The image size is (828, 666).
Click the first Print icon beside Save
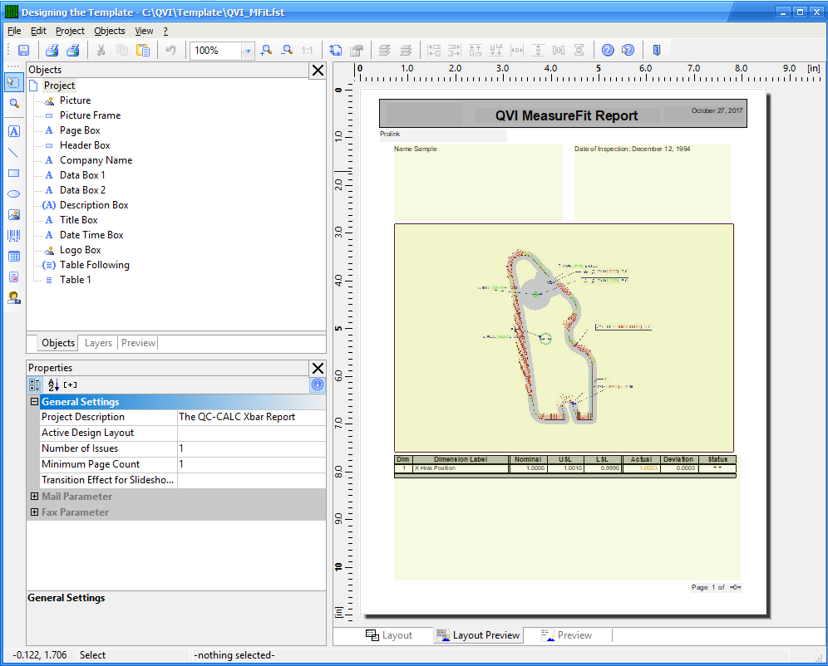point(52,51)
